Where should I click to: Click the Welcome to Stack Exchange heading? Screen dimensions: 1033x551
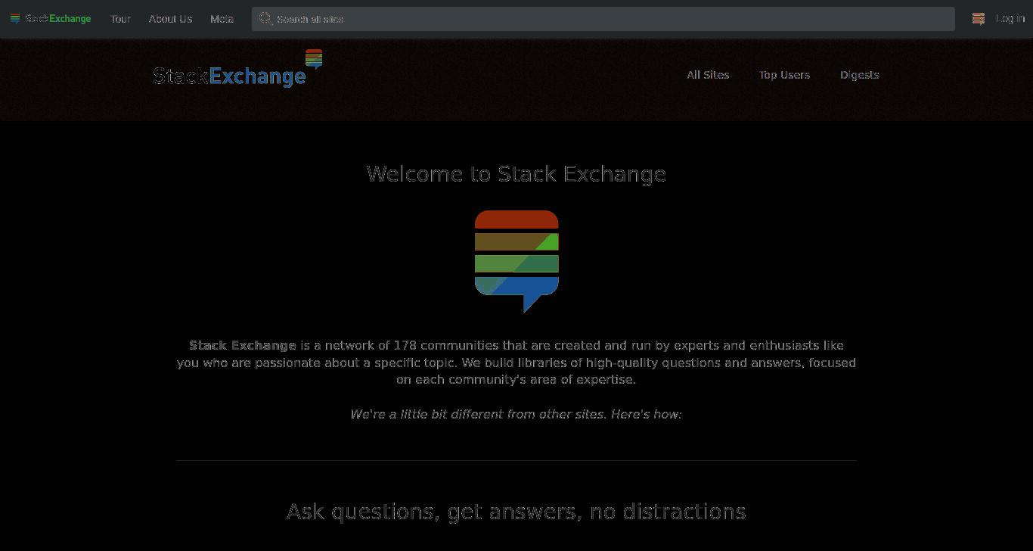[516, 174]
